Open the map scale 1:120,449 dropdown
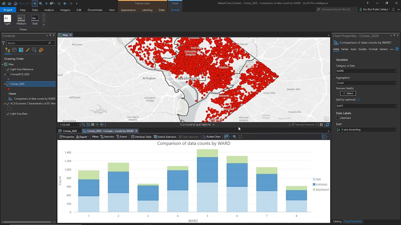401x225 pixels. pyautogui.click(x=78, y=125)
